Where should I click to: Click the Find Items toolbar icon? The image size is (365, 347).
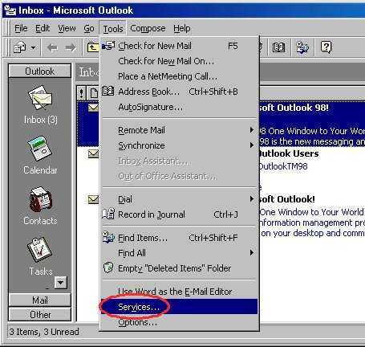[302, 47]
